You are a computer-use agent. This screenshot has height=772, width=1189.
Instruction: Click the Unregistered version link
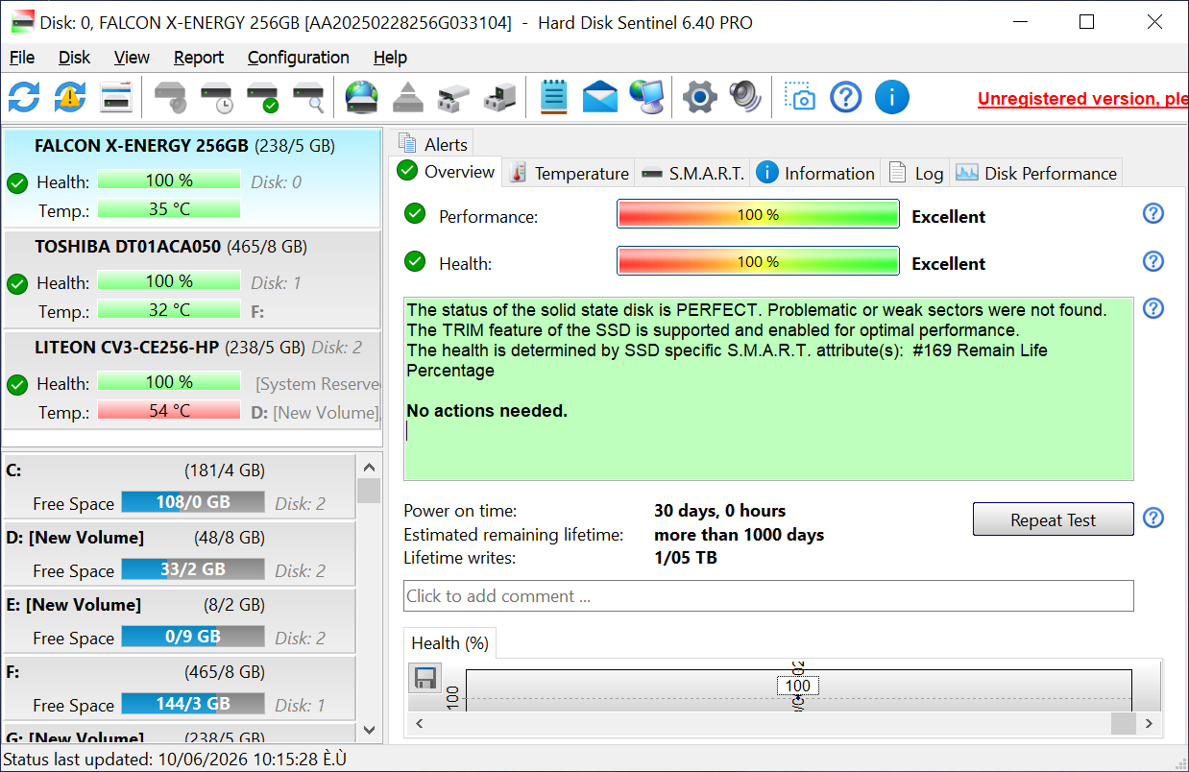pos(1082,98)
